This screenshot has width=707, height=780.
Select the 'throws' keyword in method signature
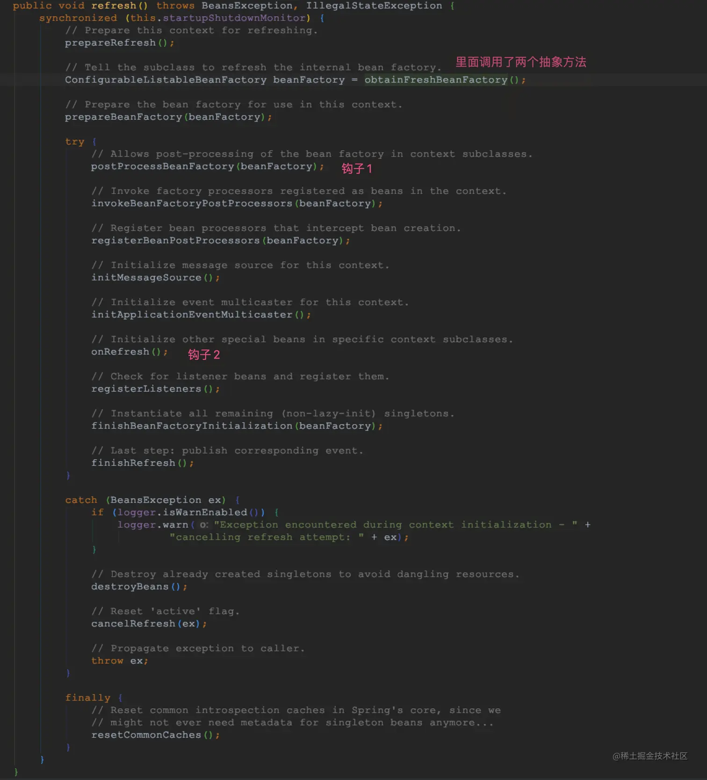(x=175, y=6)
